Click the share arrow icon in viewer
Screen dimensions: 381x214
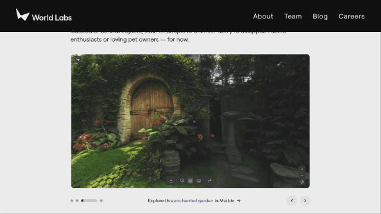pyautogui.click(x=210, y=181)
